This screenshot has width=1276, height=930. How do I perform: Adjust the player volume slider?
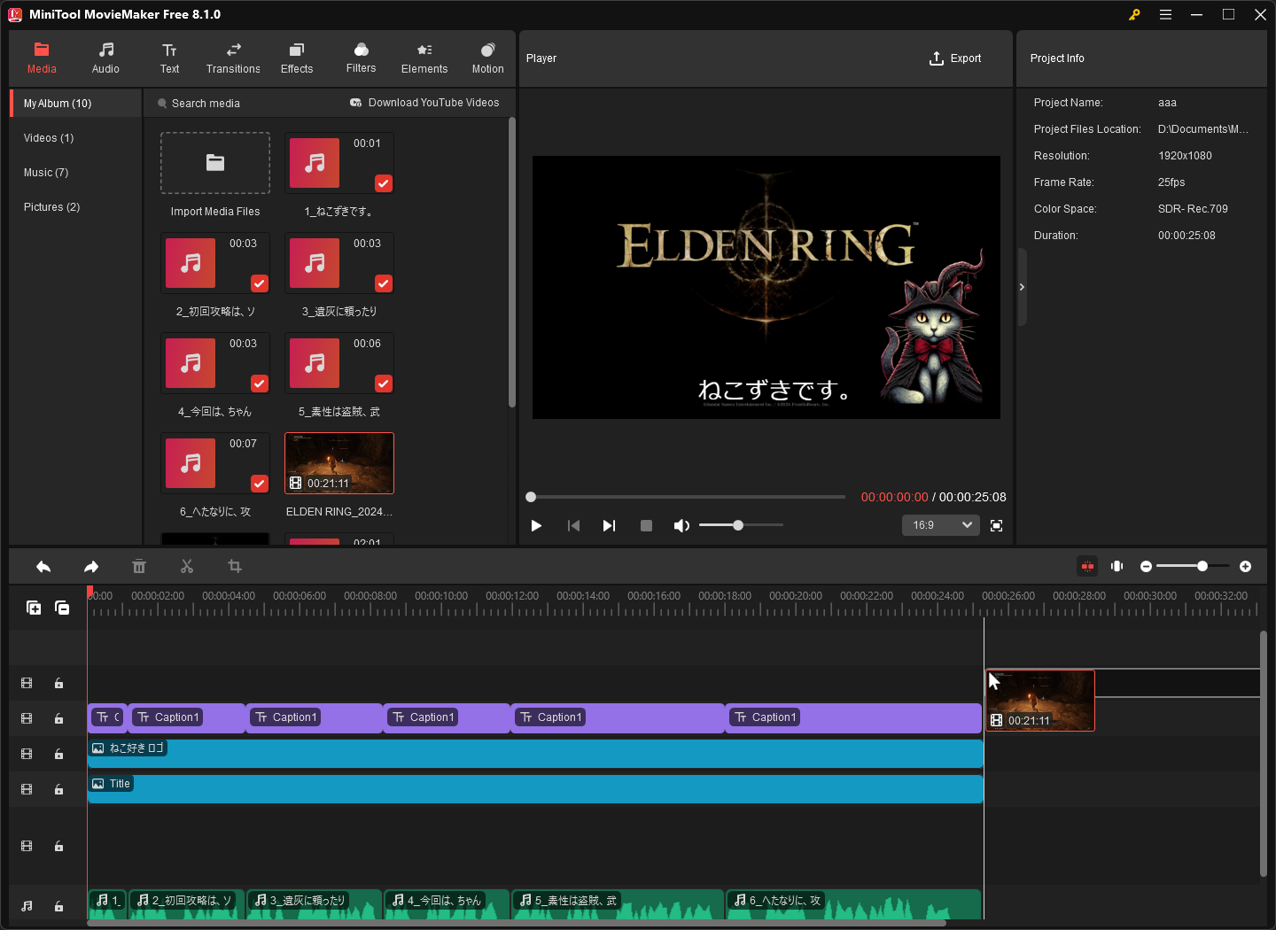[741, 525]
